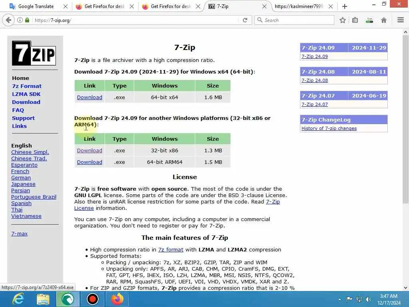409x307 pixels.
Task: Open FAQ sidebar link
Action: 18,110
